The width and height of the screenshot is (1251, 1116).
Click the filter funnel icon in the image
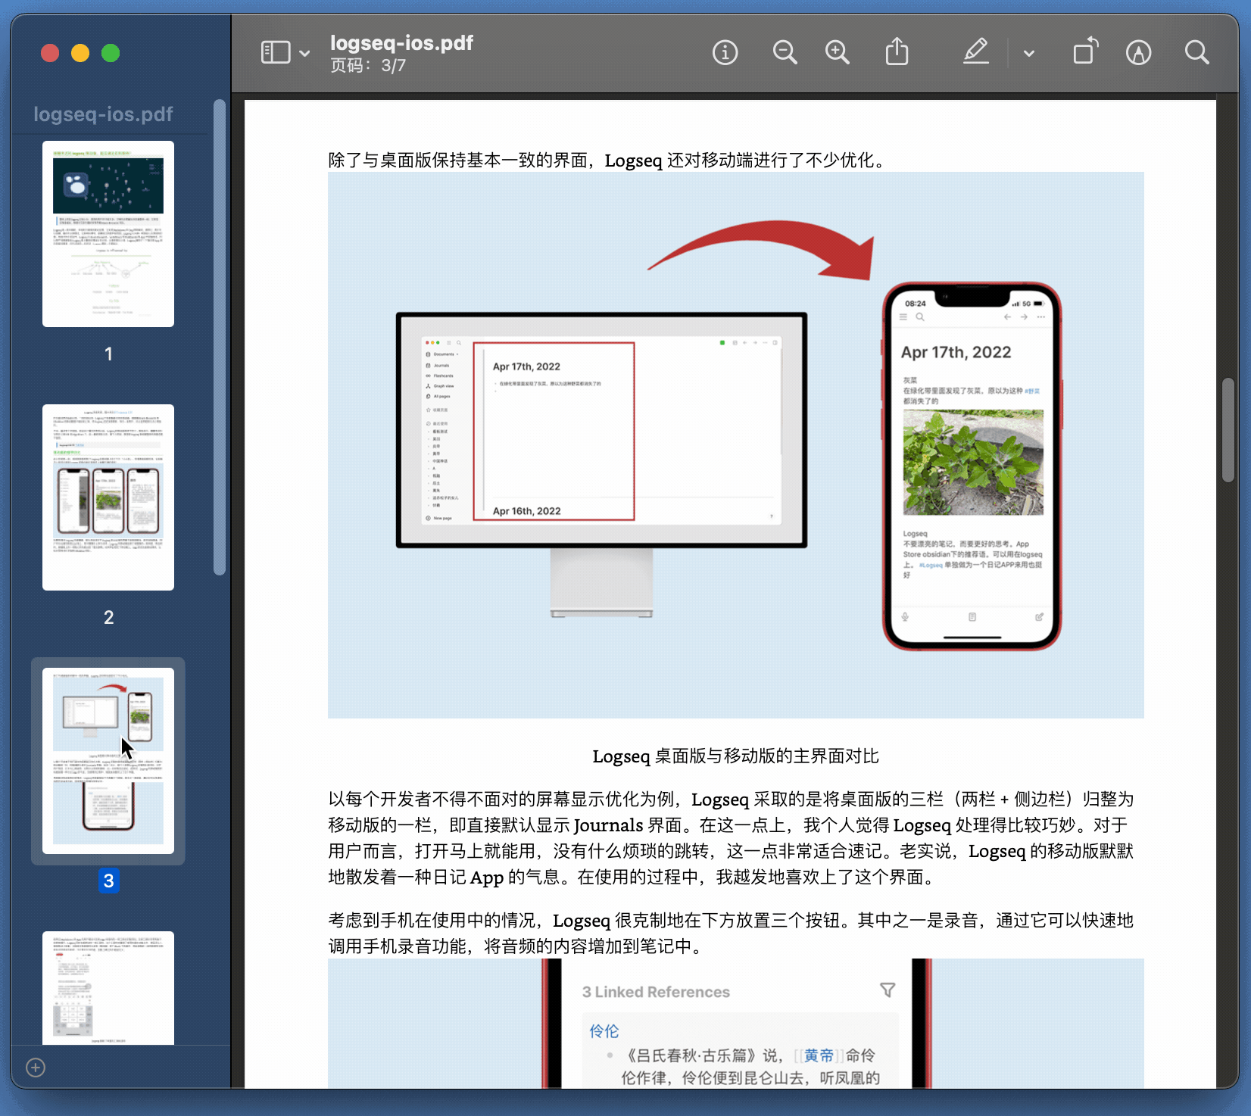pos(888,990)
